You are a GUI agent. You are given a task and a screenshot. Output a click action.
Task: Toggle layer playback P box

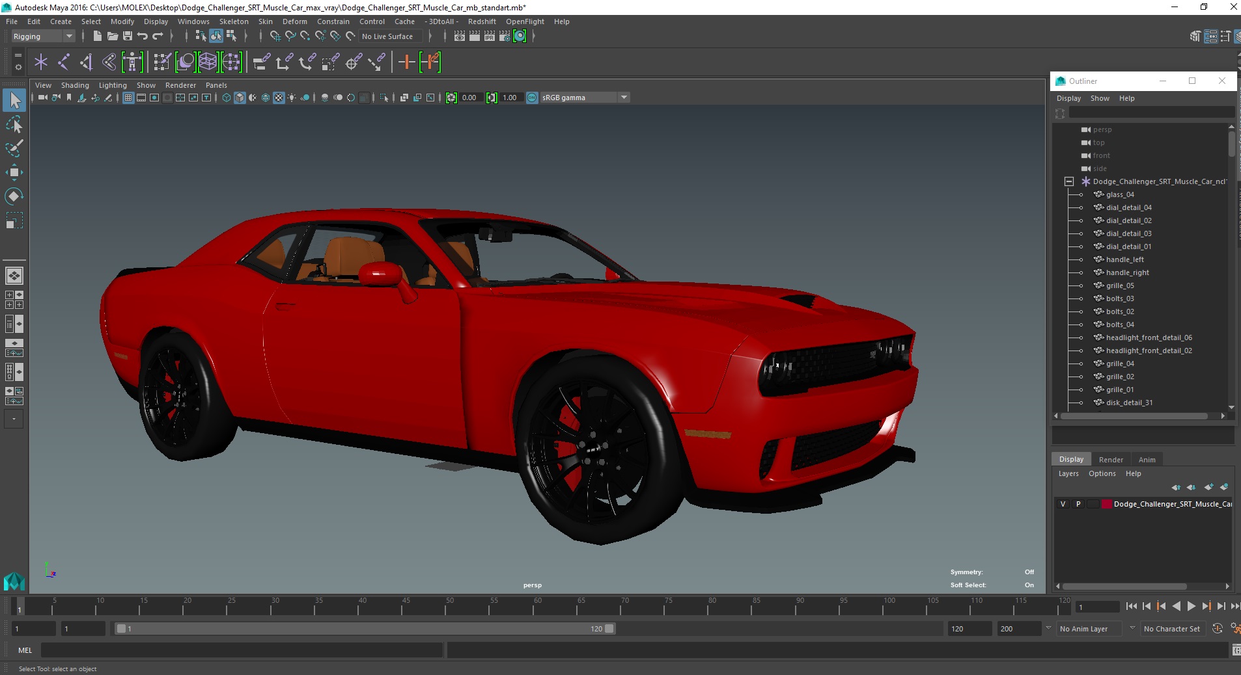click(1078, 504)
